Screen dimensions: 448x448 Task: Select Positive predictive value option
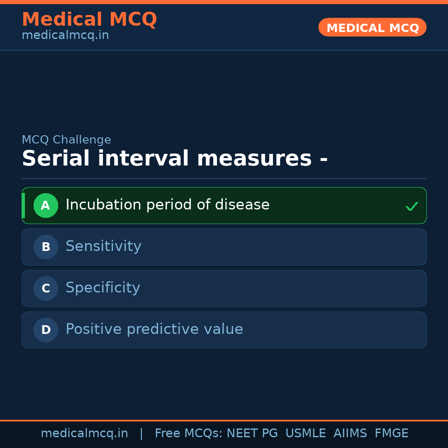154,329
